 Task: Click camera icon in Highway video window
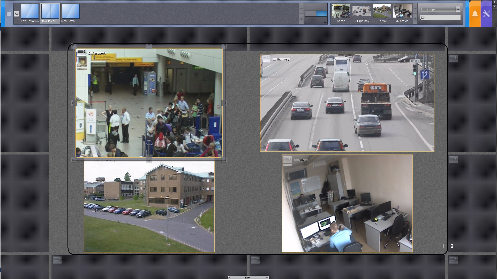[266, 58]
